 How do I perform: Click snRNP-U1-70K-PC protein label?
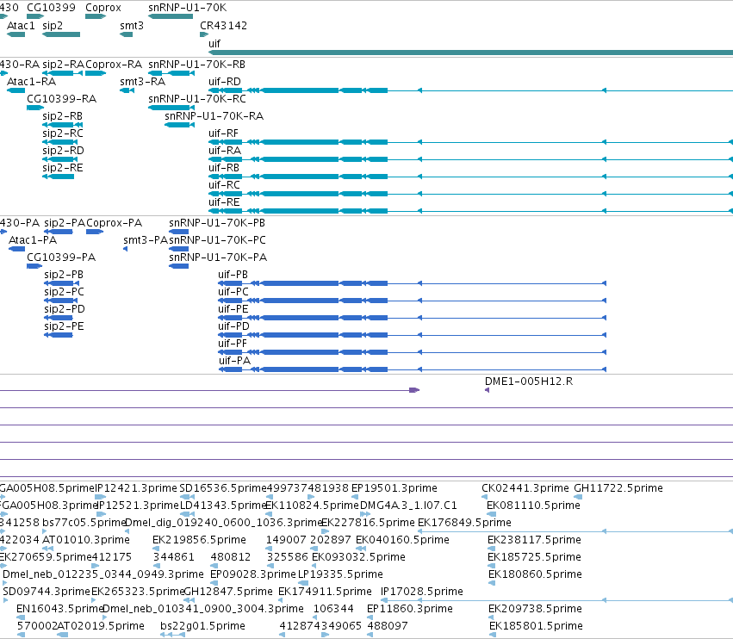click(217, 239)
